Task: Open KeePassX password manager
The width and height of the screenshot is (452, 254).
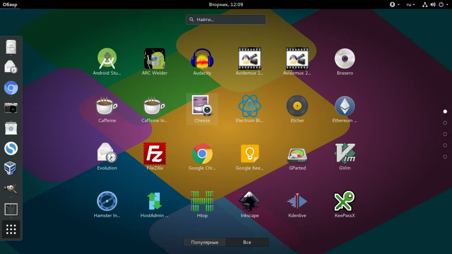Action: 345,204
